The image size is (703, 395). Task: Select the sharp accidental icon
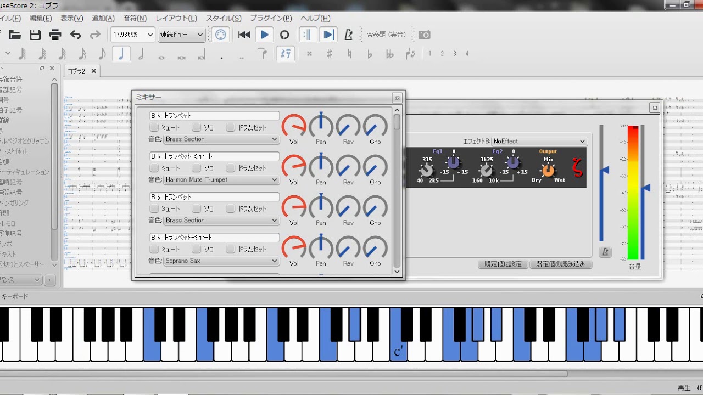(330, 54)
